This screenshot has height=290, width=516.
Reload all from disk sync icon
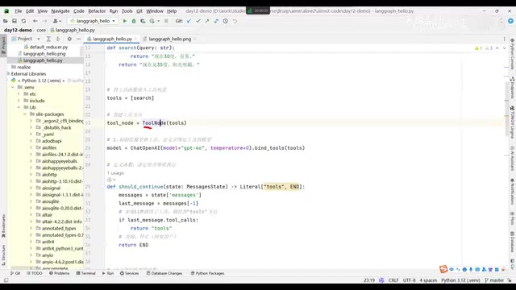23,21
